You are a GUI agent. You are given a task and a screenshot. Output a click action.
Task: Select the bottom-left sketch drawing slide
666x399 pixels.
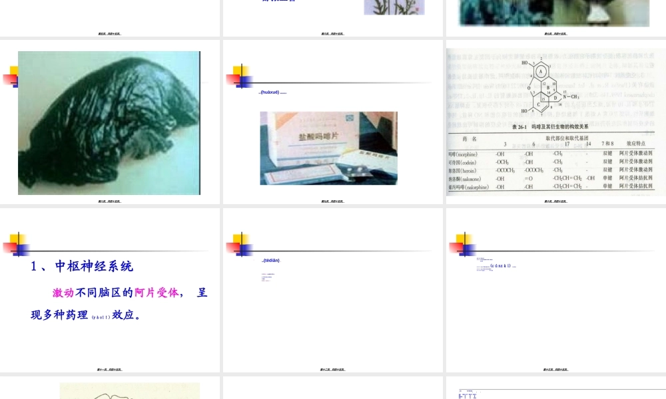pos(109,389)
